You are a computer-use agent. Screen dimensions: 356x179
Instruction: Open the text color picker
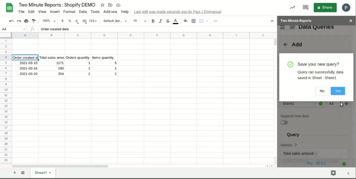175,21
